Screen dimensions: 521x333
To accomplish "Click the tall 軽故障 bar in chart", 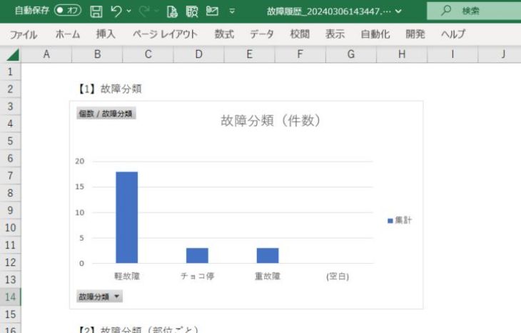I will (126, 217).
